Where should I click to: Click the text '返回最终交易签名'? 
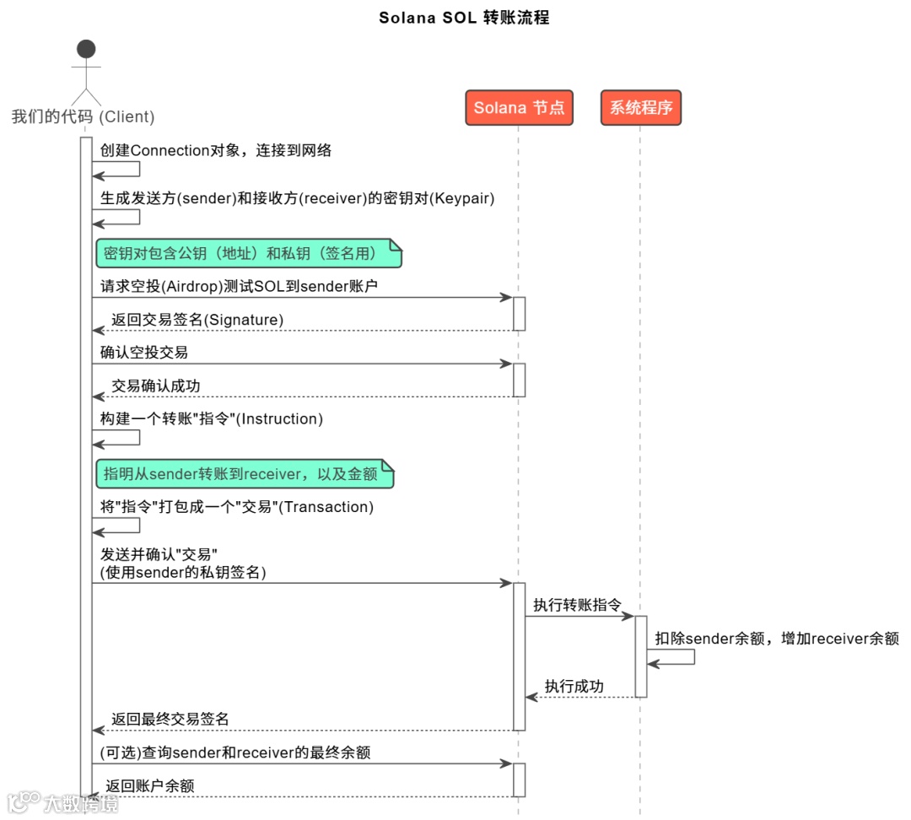[x=170, y=719]
